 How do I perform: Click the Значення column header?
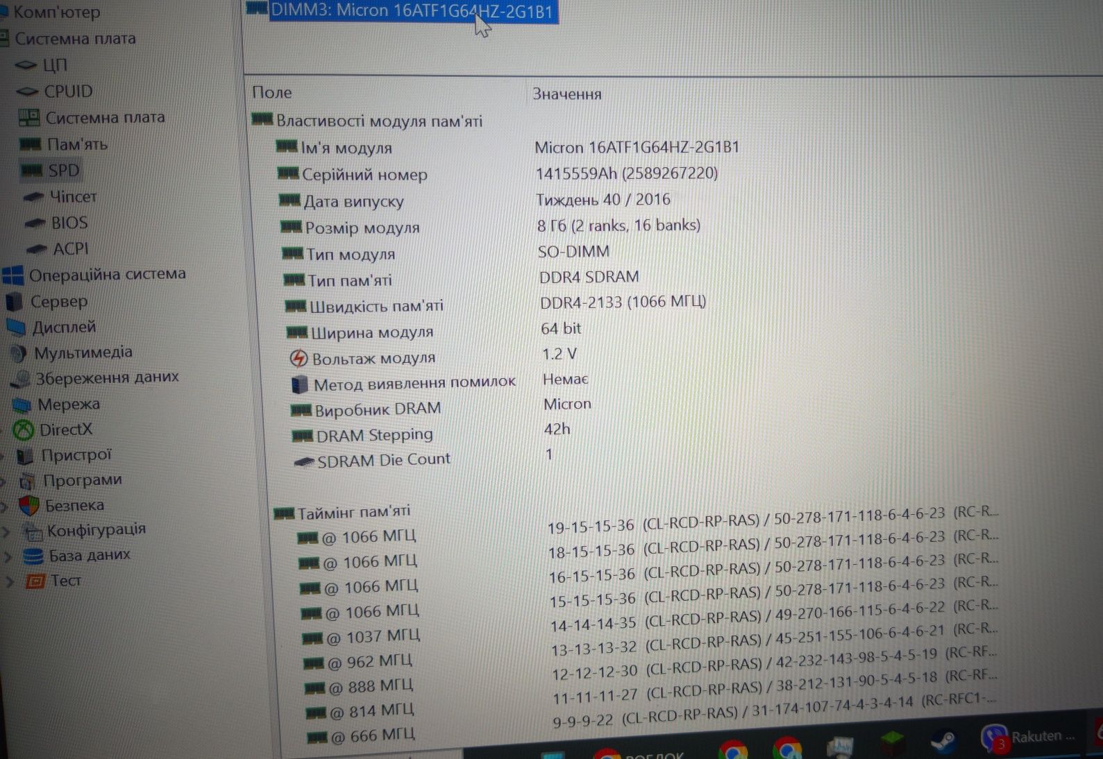567,94
